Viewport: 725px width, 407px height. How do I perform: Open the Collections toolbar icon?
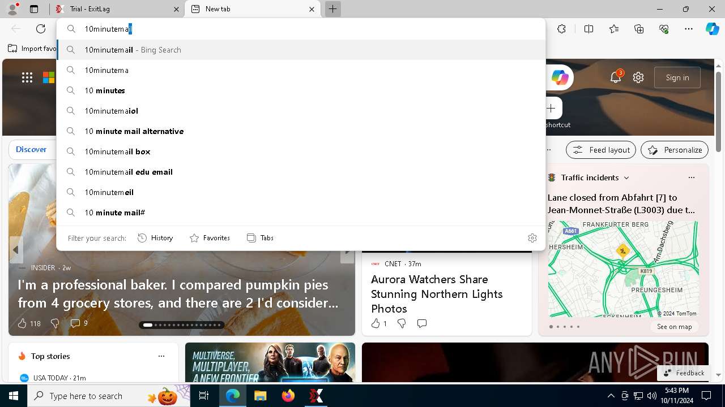(639, 29)
